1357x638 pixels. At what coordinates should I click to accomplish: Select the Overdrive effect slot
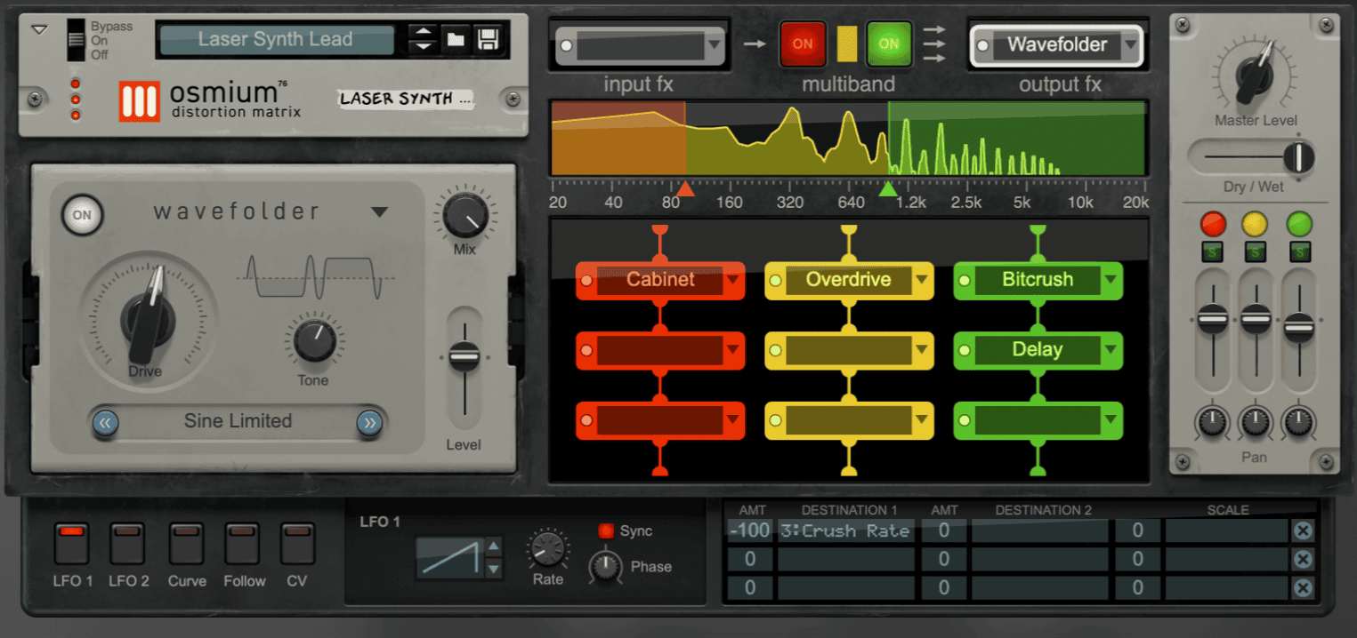point(848,280)
